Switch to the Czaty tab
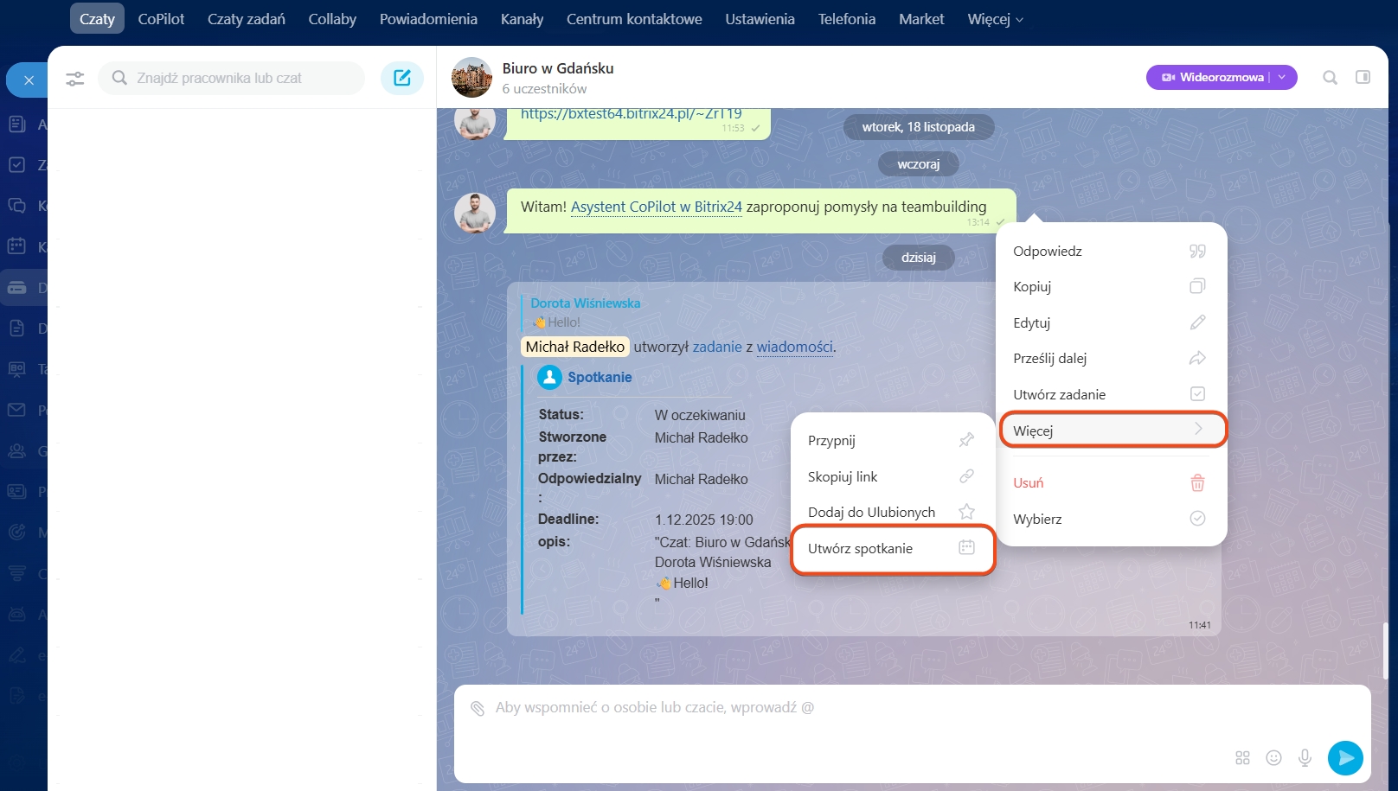 pos(97,19)
